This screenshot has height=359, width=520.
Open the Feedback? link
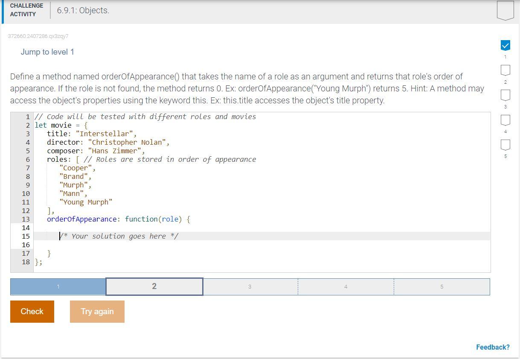[x=493, y=347]
